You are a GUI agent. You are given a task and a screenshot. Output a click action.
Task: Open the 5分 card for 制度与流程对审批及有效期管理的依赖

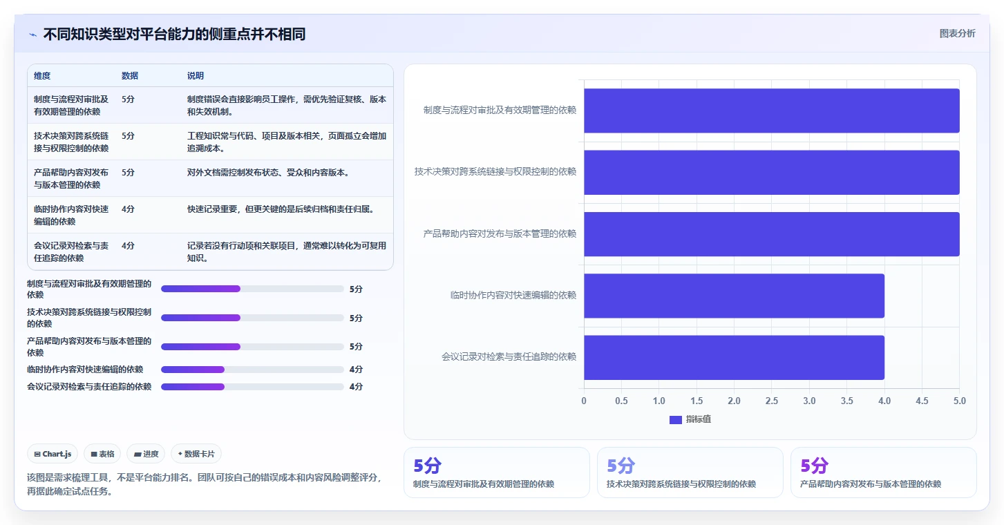point(497,472)
